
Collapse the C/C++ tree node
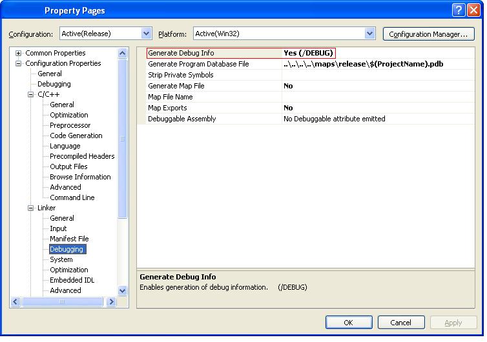30,94
